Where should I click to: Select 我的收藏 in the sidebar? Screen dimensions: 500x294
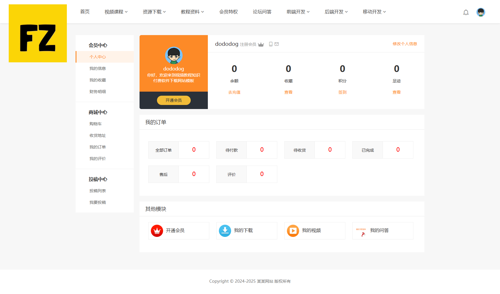tap(98, 80)
